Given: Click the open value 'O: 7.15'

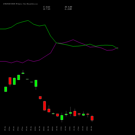Looking at the screenshot, I should [x=47, y=9].
